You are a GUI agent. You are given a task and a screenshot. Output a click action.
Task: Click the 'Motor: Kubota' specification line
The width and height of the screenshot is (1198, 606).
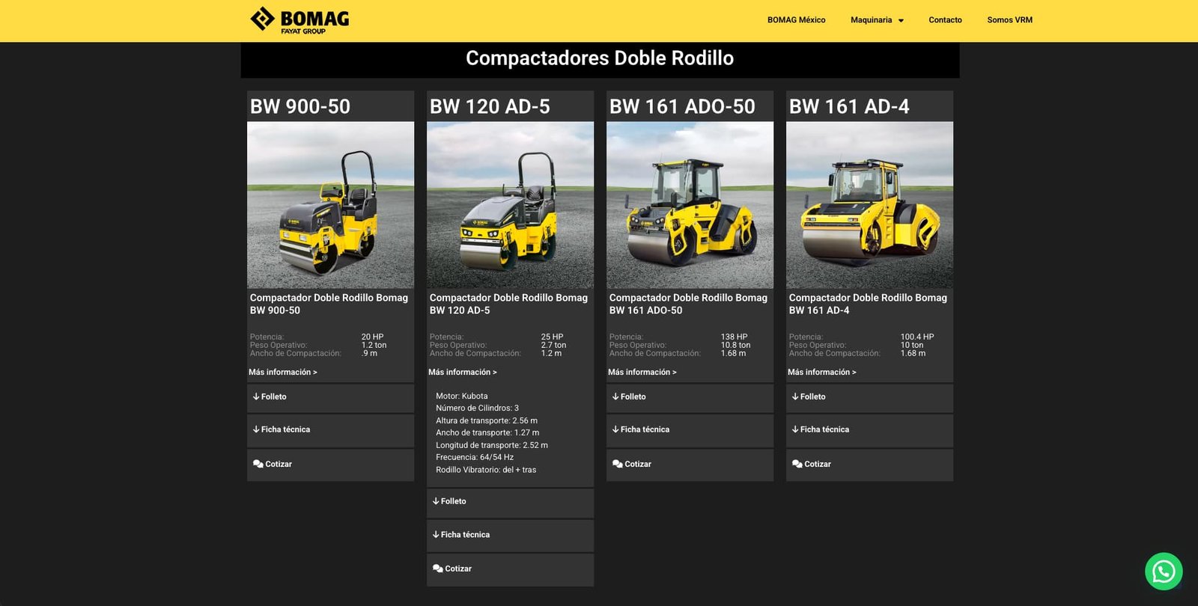pyautogui.click(x=462, y=396)
